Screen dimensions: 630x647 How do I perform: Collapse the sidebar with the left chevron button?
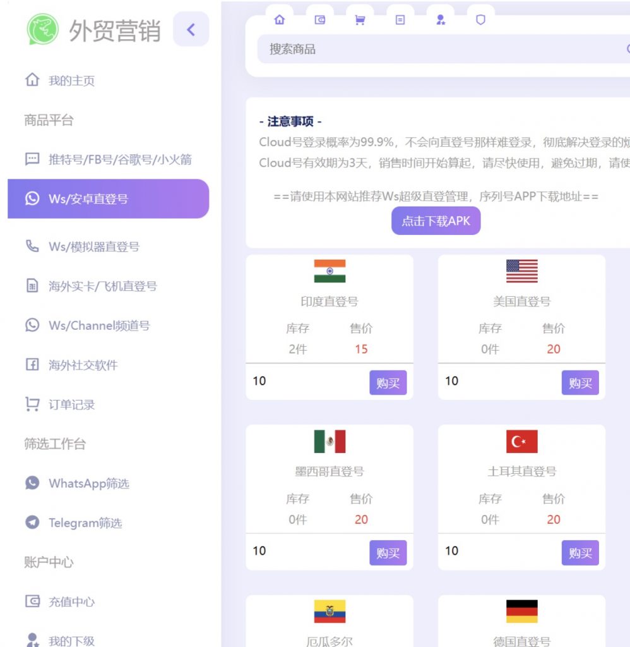(x=191, y=29)
